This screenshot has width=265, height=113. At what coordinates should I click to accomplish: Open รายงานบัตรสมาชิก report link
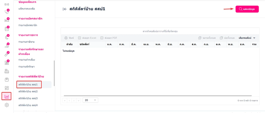28,25
